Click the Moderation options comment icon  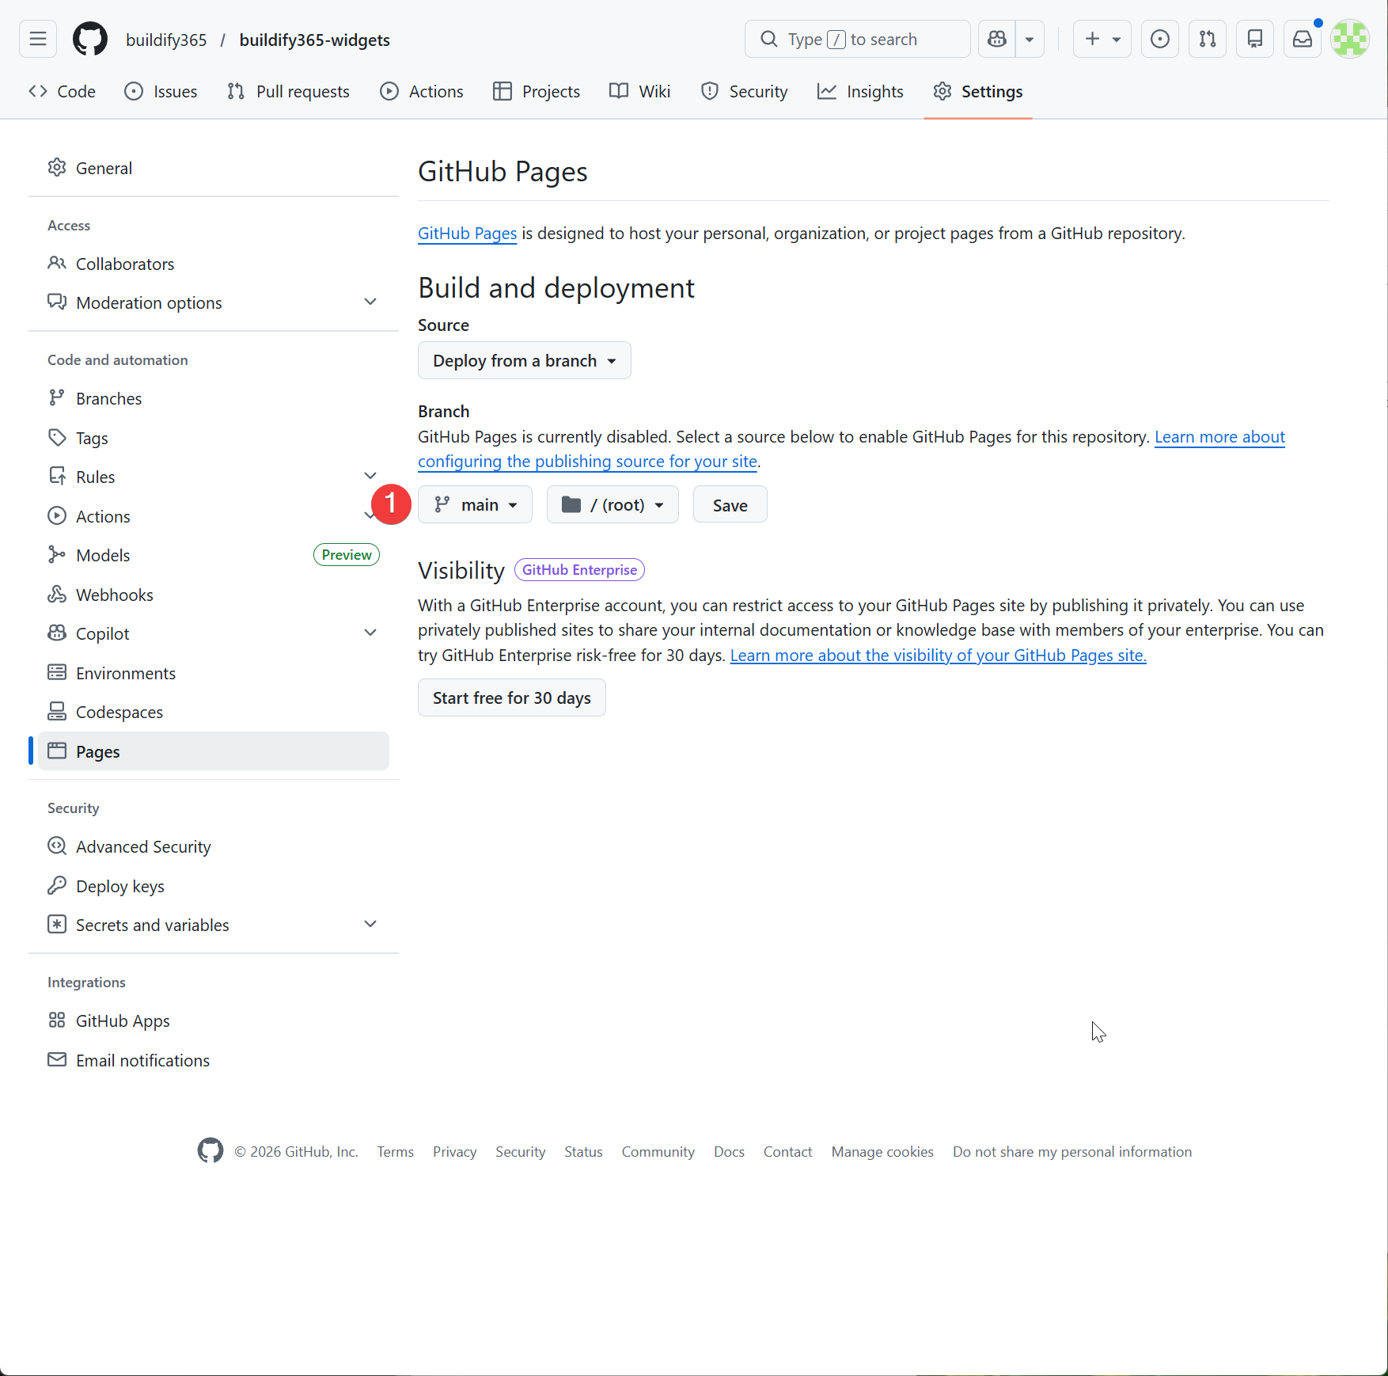coord(57,302)
